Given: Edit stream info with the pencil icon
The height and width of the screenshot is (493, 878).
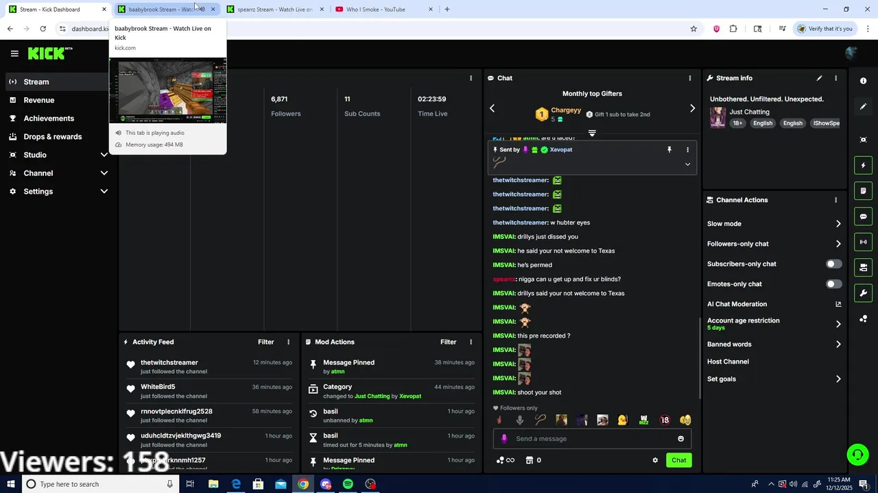Looking at the screenshot, I should (x=819, y=78).
